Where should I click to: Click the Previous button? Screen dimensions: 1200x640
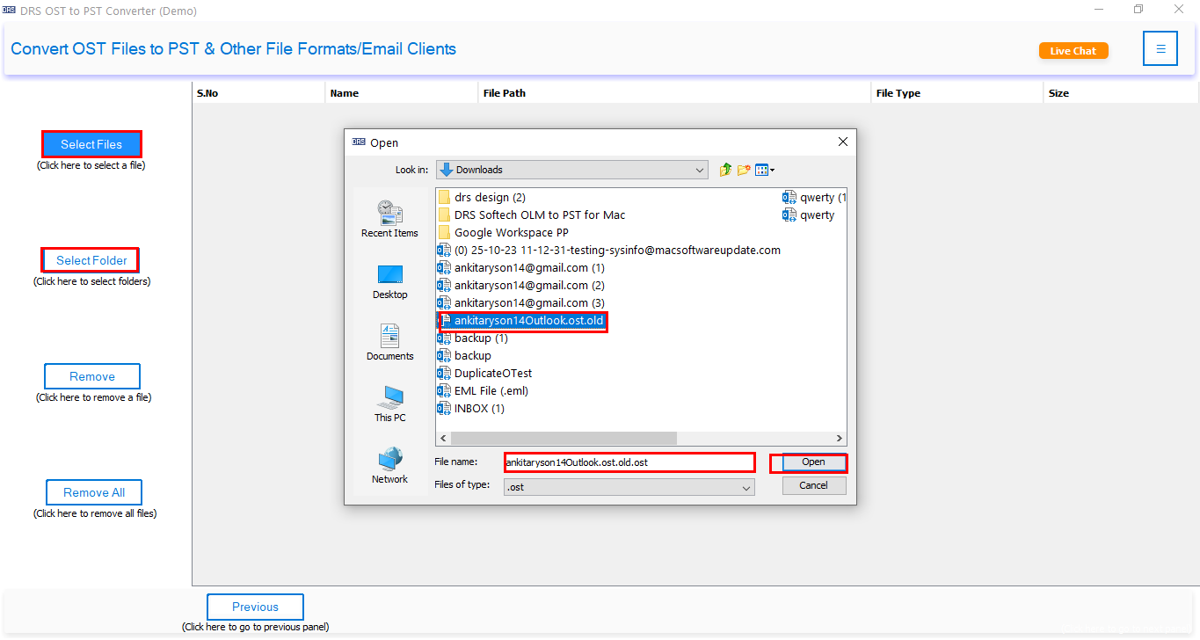tap(255, 607)
